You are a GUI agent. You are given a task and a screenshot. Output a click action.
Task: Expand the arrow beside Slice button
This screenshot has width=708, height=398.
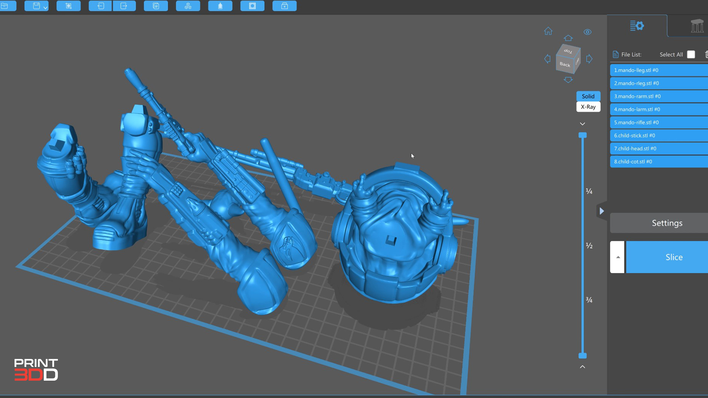(618, 257)
